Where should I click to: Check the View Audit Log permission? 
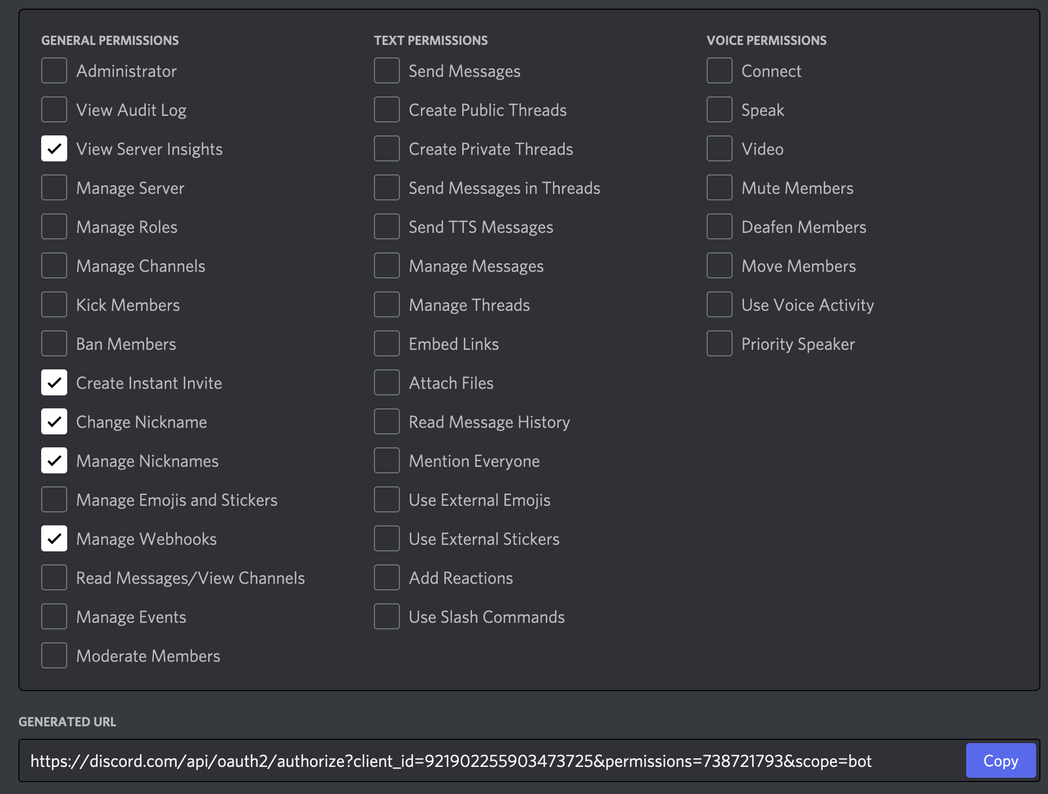pos(54,109)
